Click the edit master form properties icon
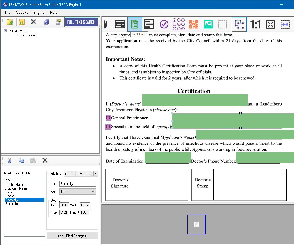The width and height of the screenshot is (294, 245). point(58,22)
